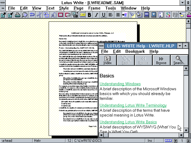The image size is (191, 143).
Task: Click the magnifier page view icon
Action: 25,15
